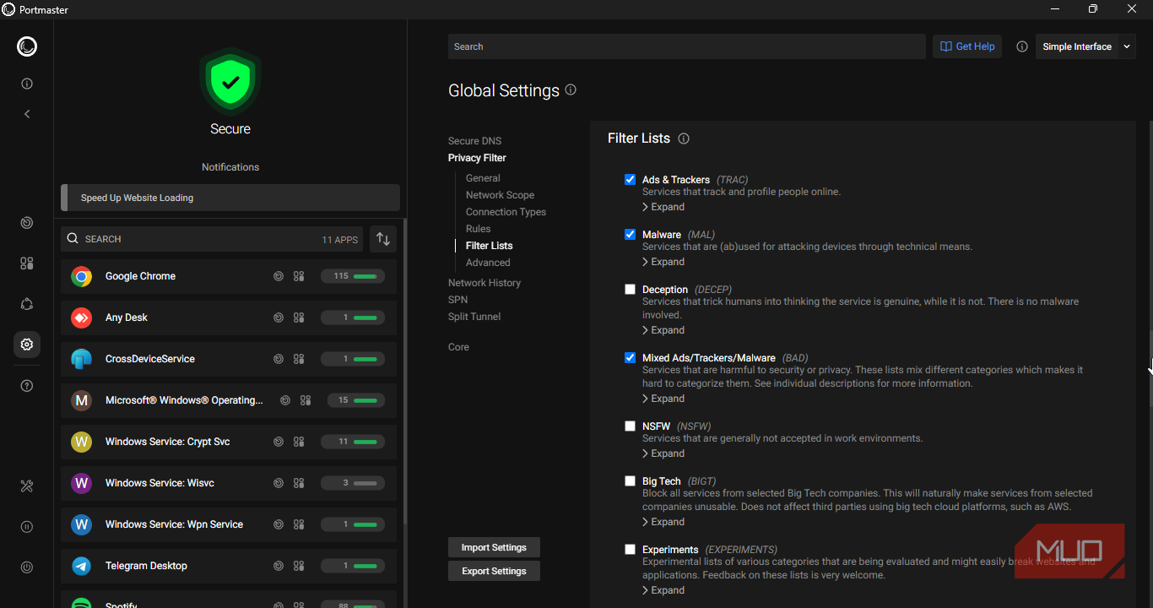This screenshot has height=608, width=1153.
Task: Expand the Deception list details
Action: (663, 330)
